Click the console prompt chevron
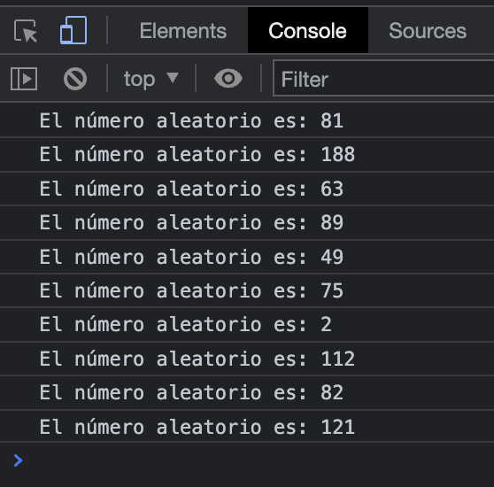 [18, 460]
